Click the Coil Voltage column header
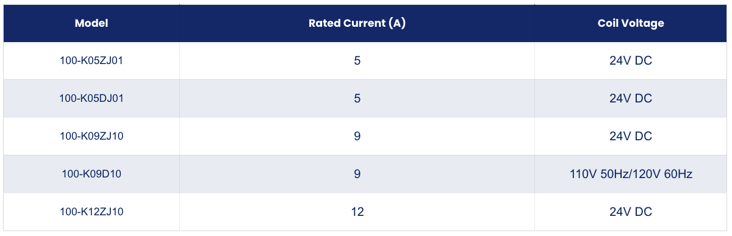732x236 pixels. 631,24
